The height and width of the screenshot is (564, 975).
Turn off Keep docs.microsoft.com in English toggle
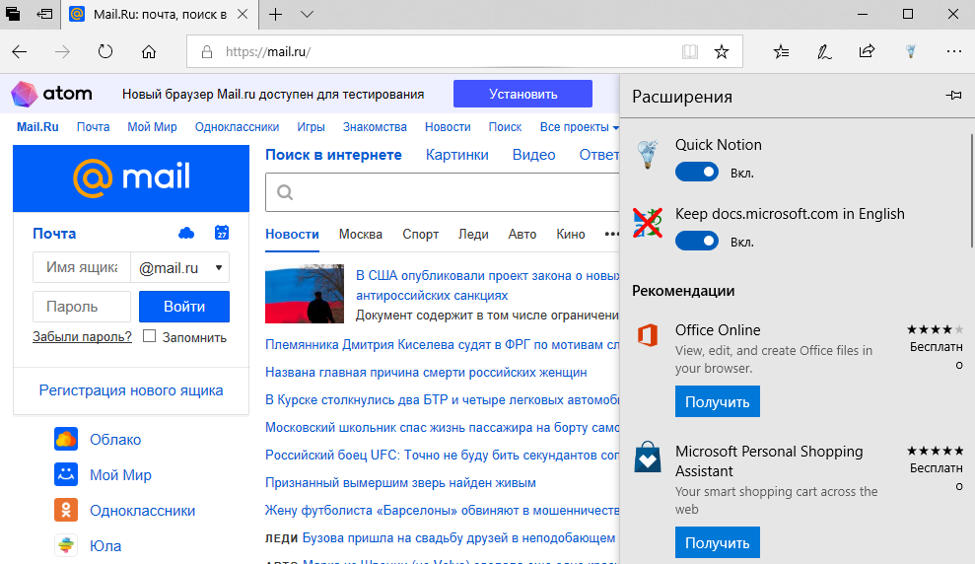pos(697,242)
